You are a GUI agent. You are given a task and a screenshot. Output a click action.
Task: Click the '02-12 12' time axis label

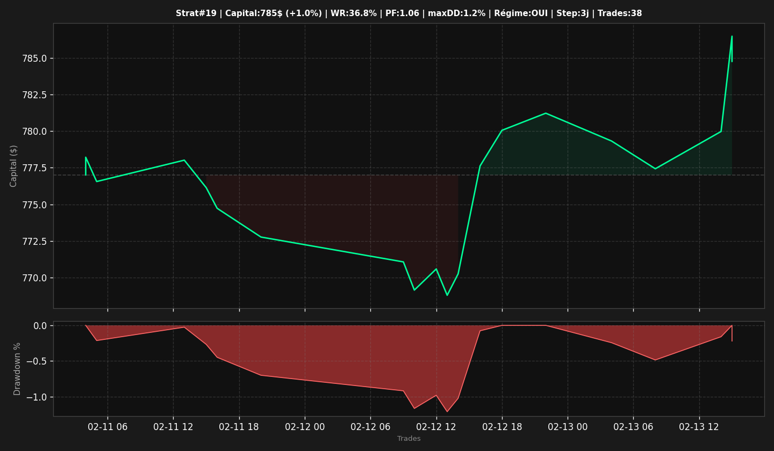click(436, 427)
